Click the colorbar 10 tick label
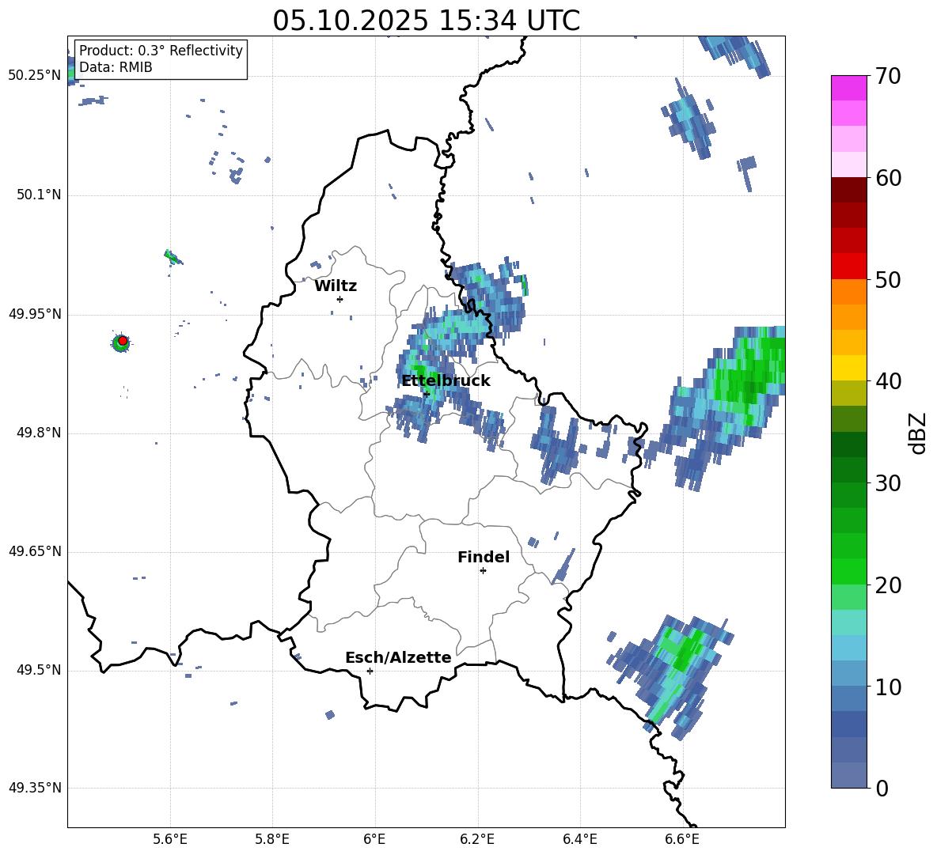 (x=888, y=687)
